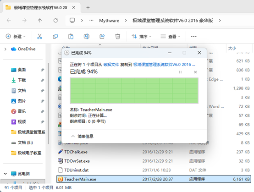Go up one folder level
Image resolution: width=254 pixels, height=192 pixels.
[x=40, y=21]
